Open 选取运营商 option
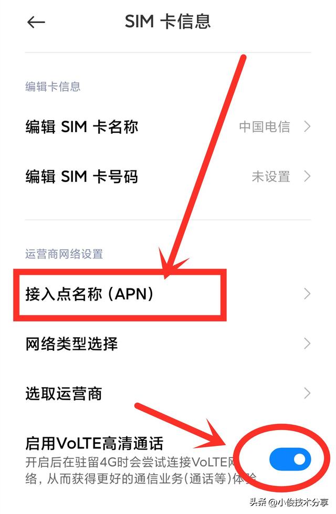Screen dimensions: 336x514 tap(168, 393)
